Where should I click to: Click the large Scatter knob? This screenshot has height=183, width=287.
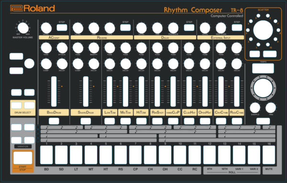(x=263, y=30)
